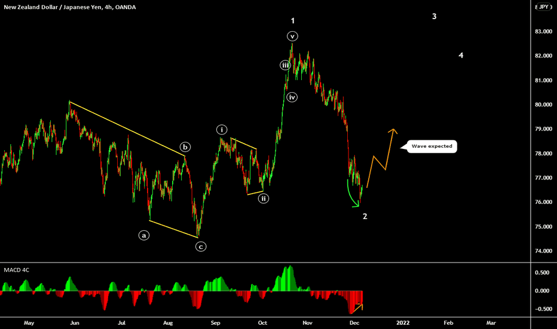Select the wave '3' label at top right
Screen dimensions: 557x329
(x=434, y=16)
